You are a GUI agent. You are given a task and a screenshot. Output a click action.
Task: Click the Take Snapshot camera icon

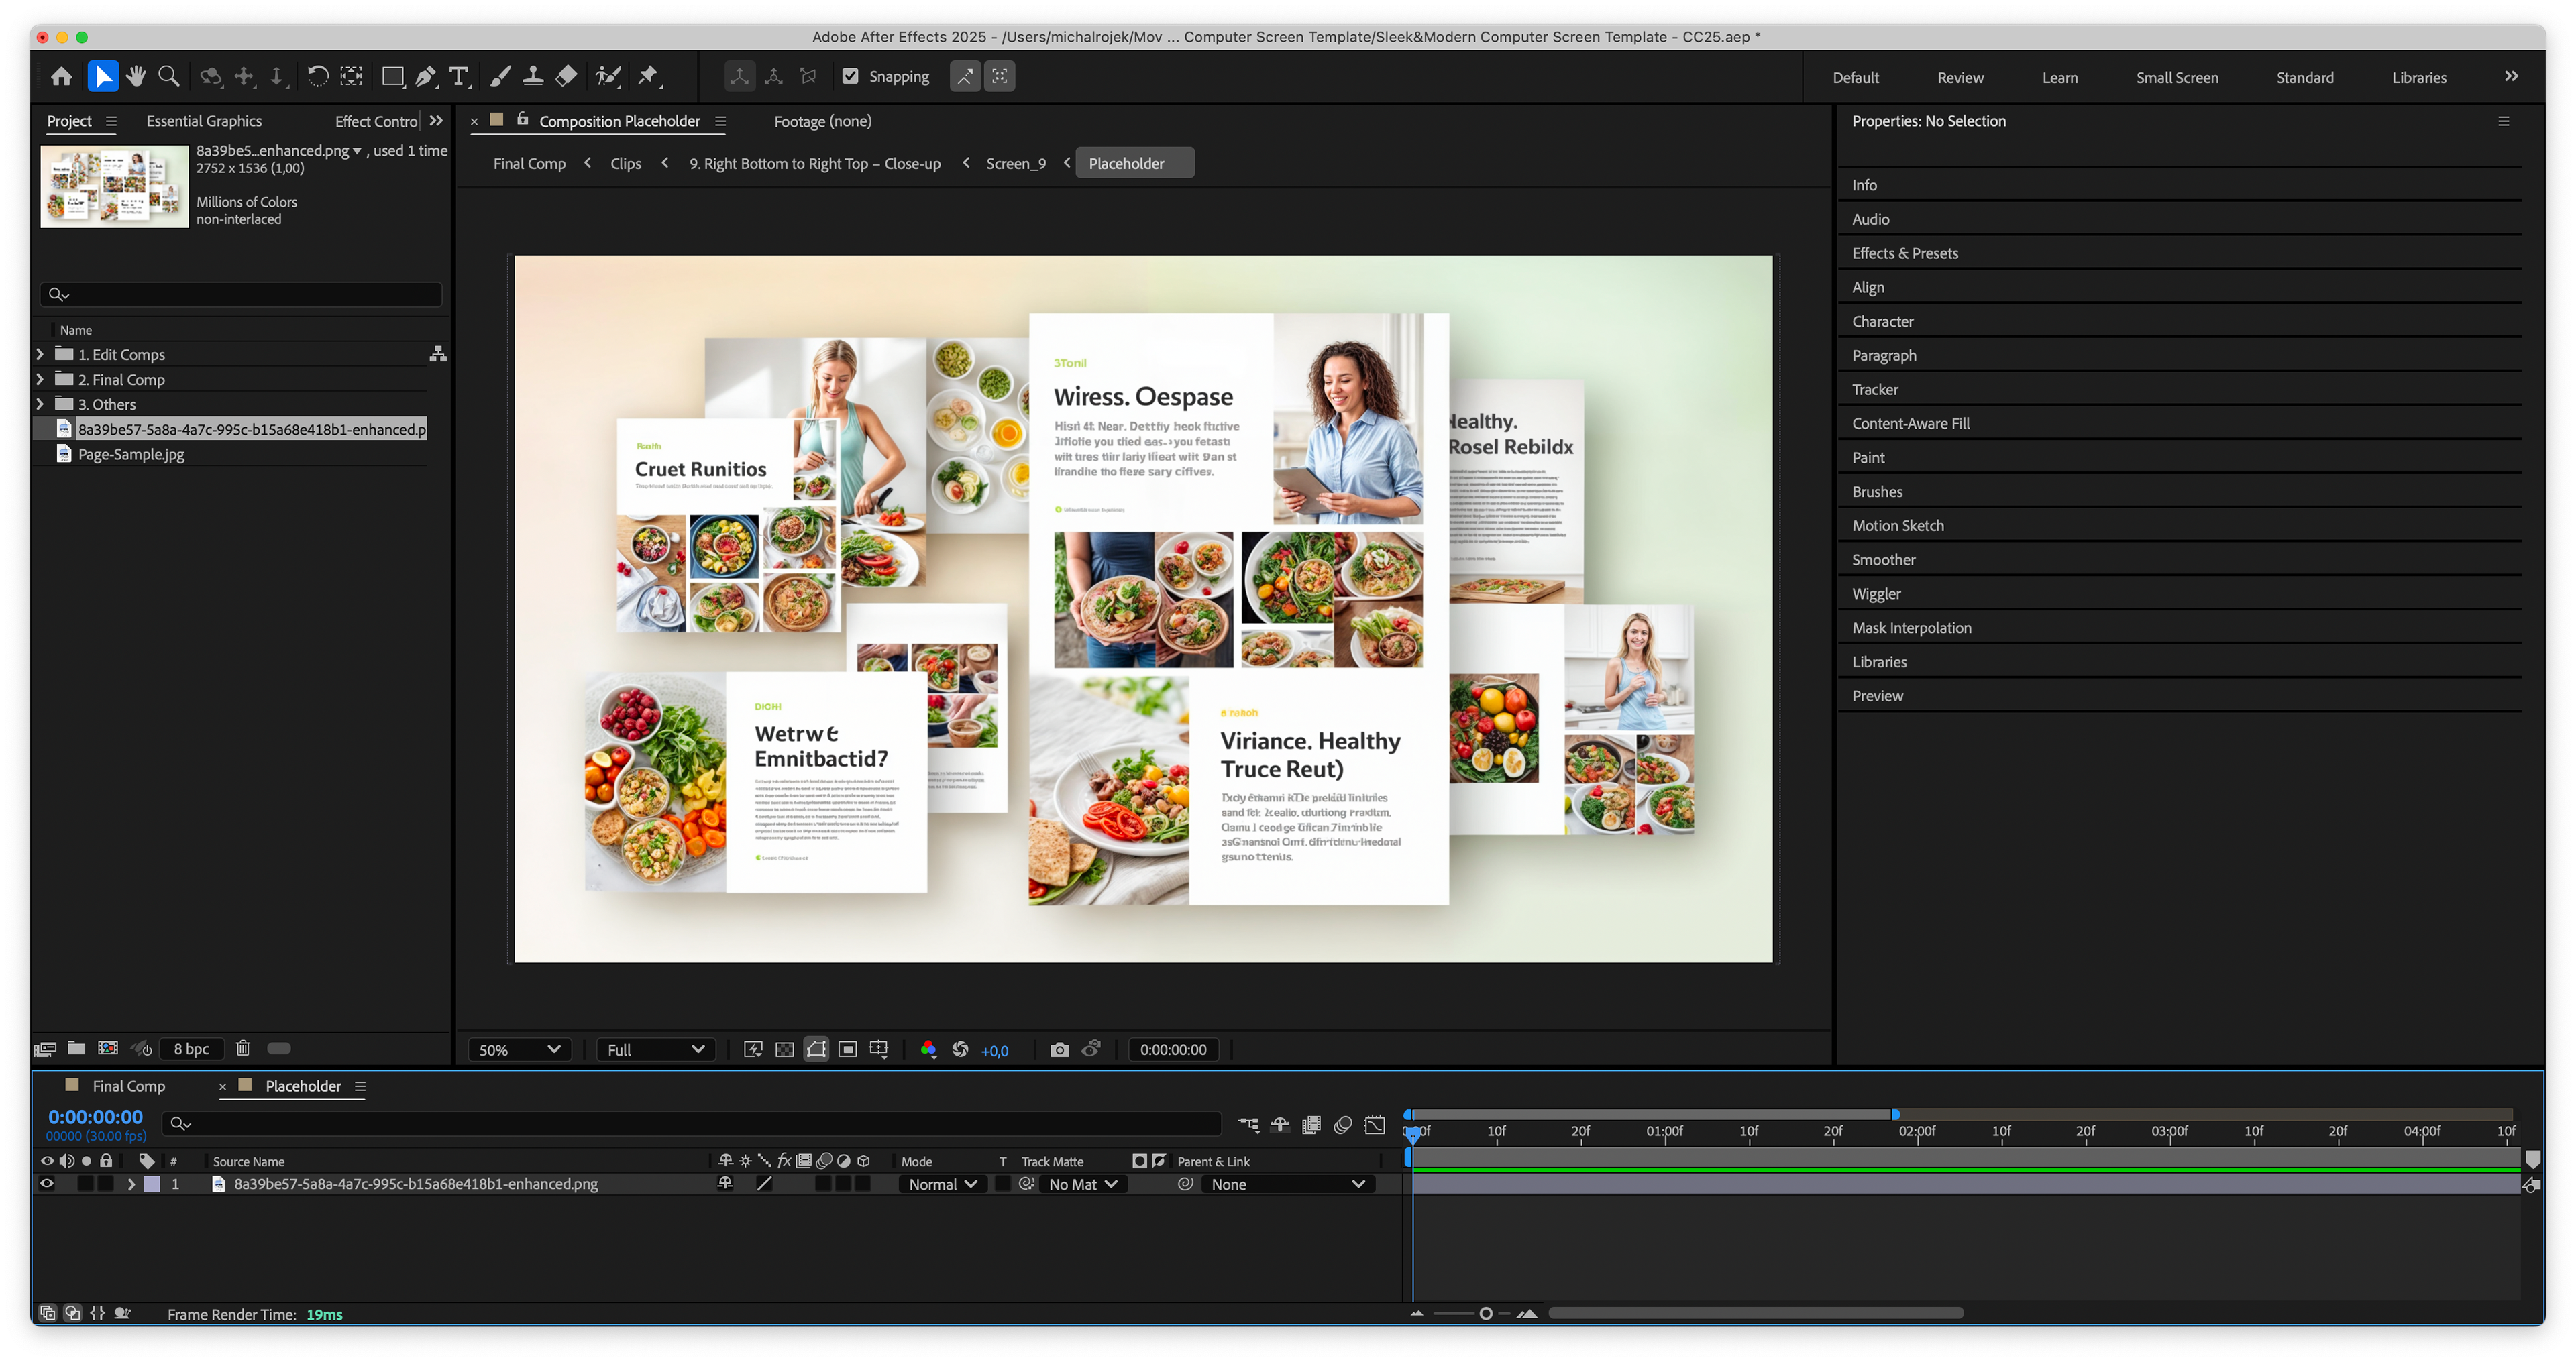click(1059, 1049)
